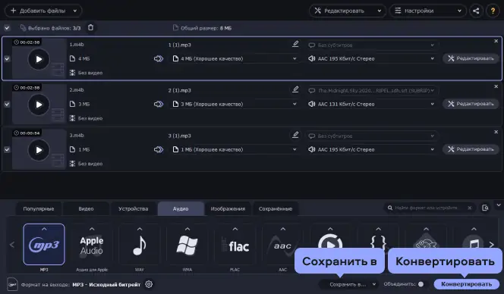The width and height of the screenshot is (504, 294).
Task: Select the MP3 format preset
Action: tap(44, 246)
